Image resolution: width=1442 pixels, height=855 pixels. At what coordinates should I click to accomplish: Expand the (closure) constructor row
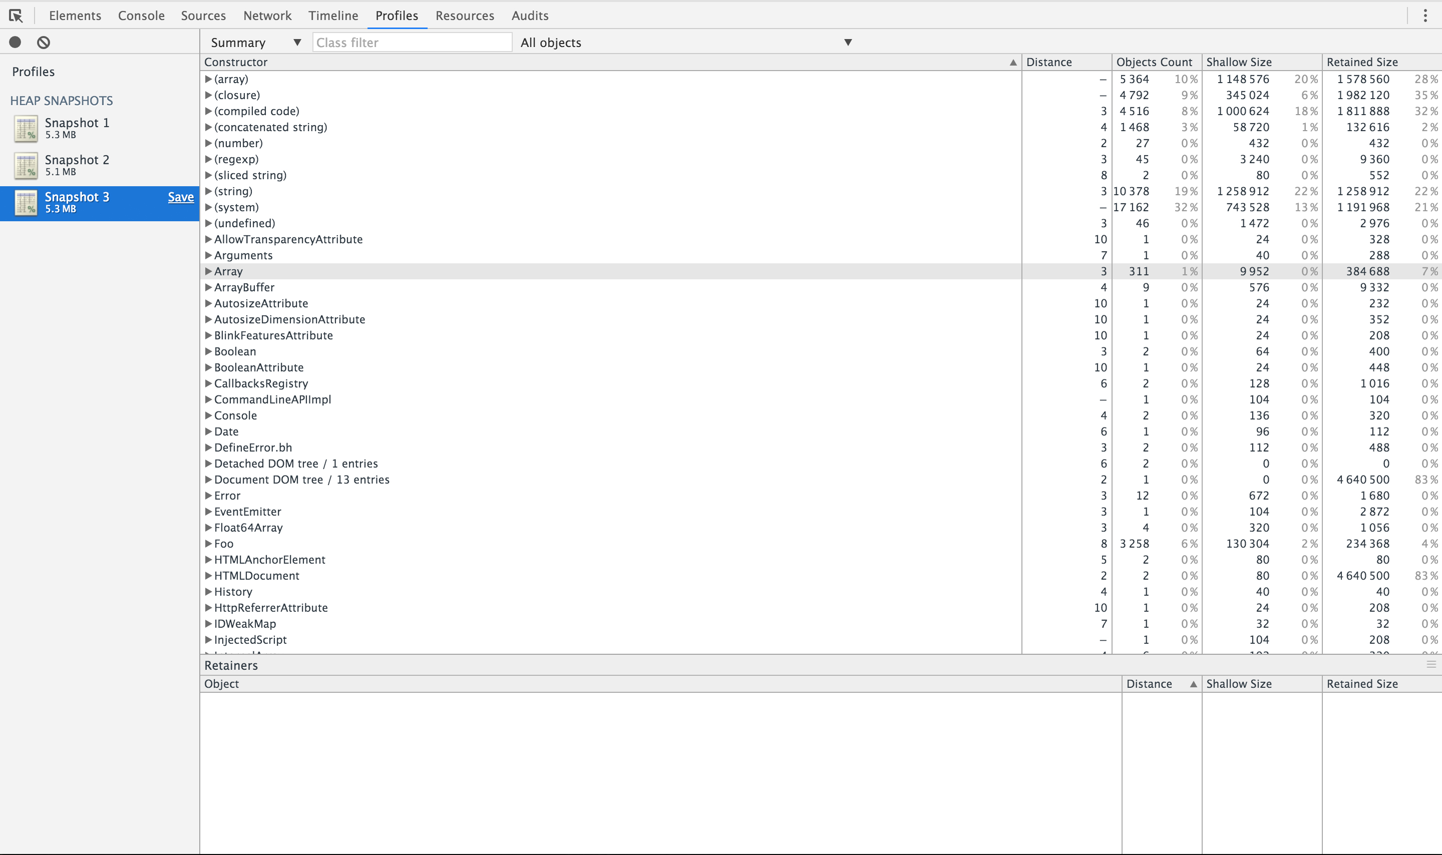click(209, 95)
